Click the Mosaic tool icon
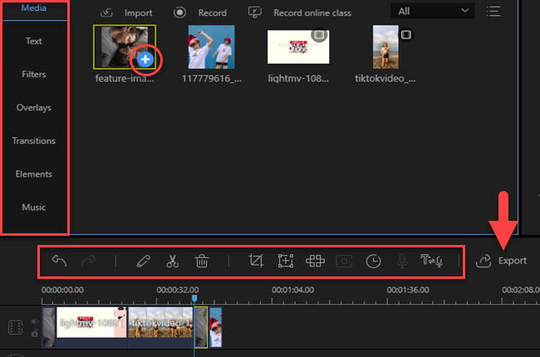Screen dimensions: 540x357 click(x=315, y=261)
